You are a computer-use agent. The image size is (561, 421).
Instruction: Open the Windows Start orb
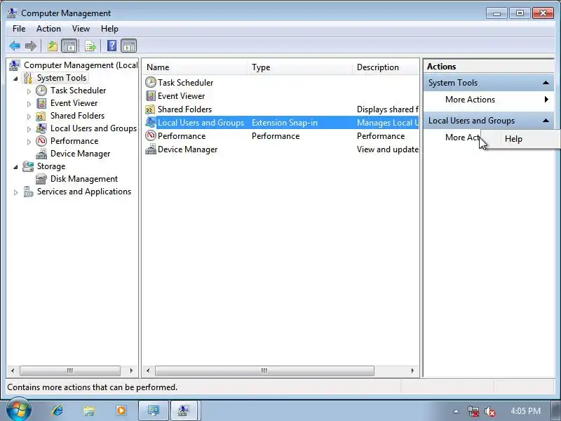pyautogui.click(x=18, y=410)
